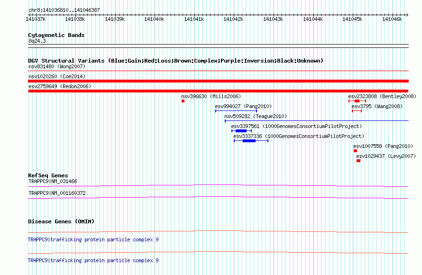Screen dimensions: 422x275
Task: Click the 141043k ruler tick label
Action: pyautogui.click(x=273, y=19)
